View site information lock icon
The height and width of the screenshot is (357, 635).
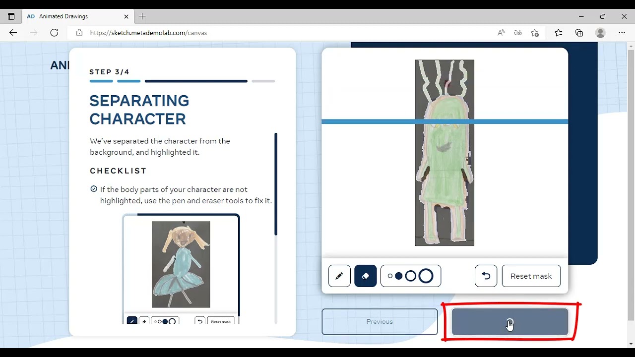tap(79, 33)
